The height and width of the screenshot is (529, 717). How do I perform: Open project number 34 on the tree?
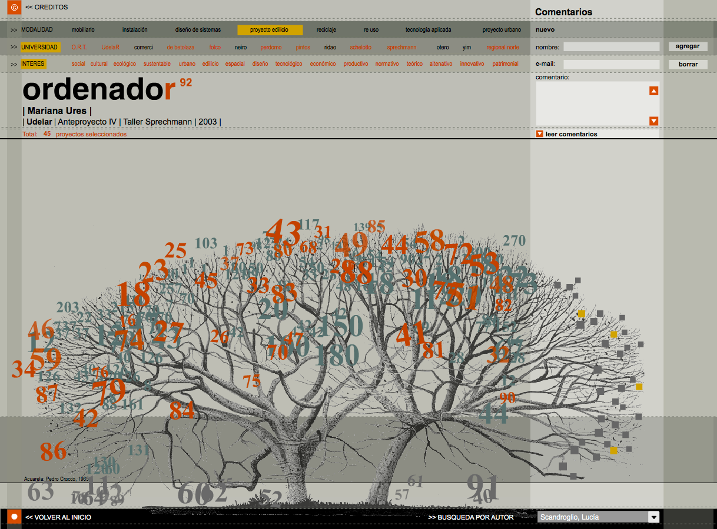(x=24, y=369)
